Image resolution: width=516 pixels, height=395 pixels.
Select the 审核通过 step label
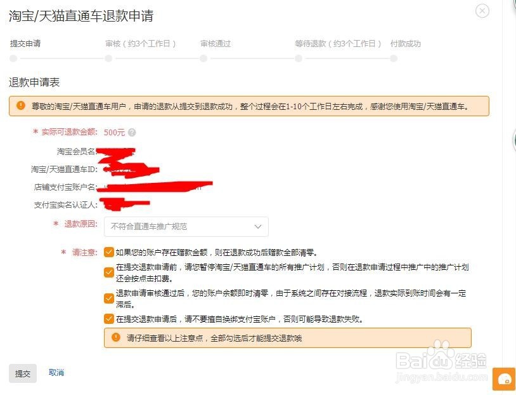pos(216,44)
